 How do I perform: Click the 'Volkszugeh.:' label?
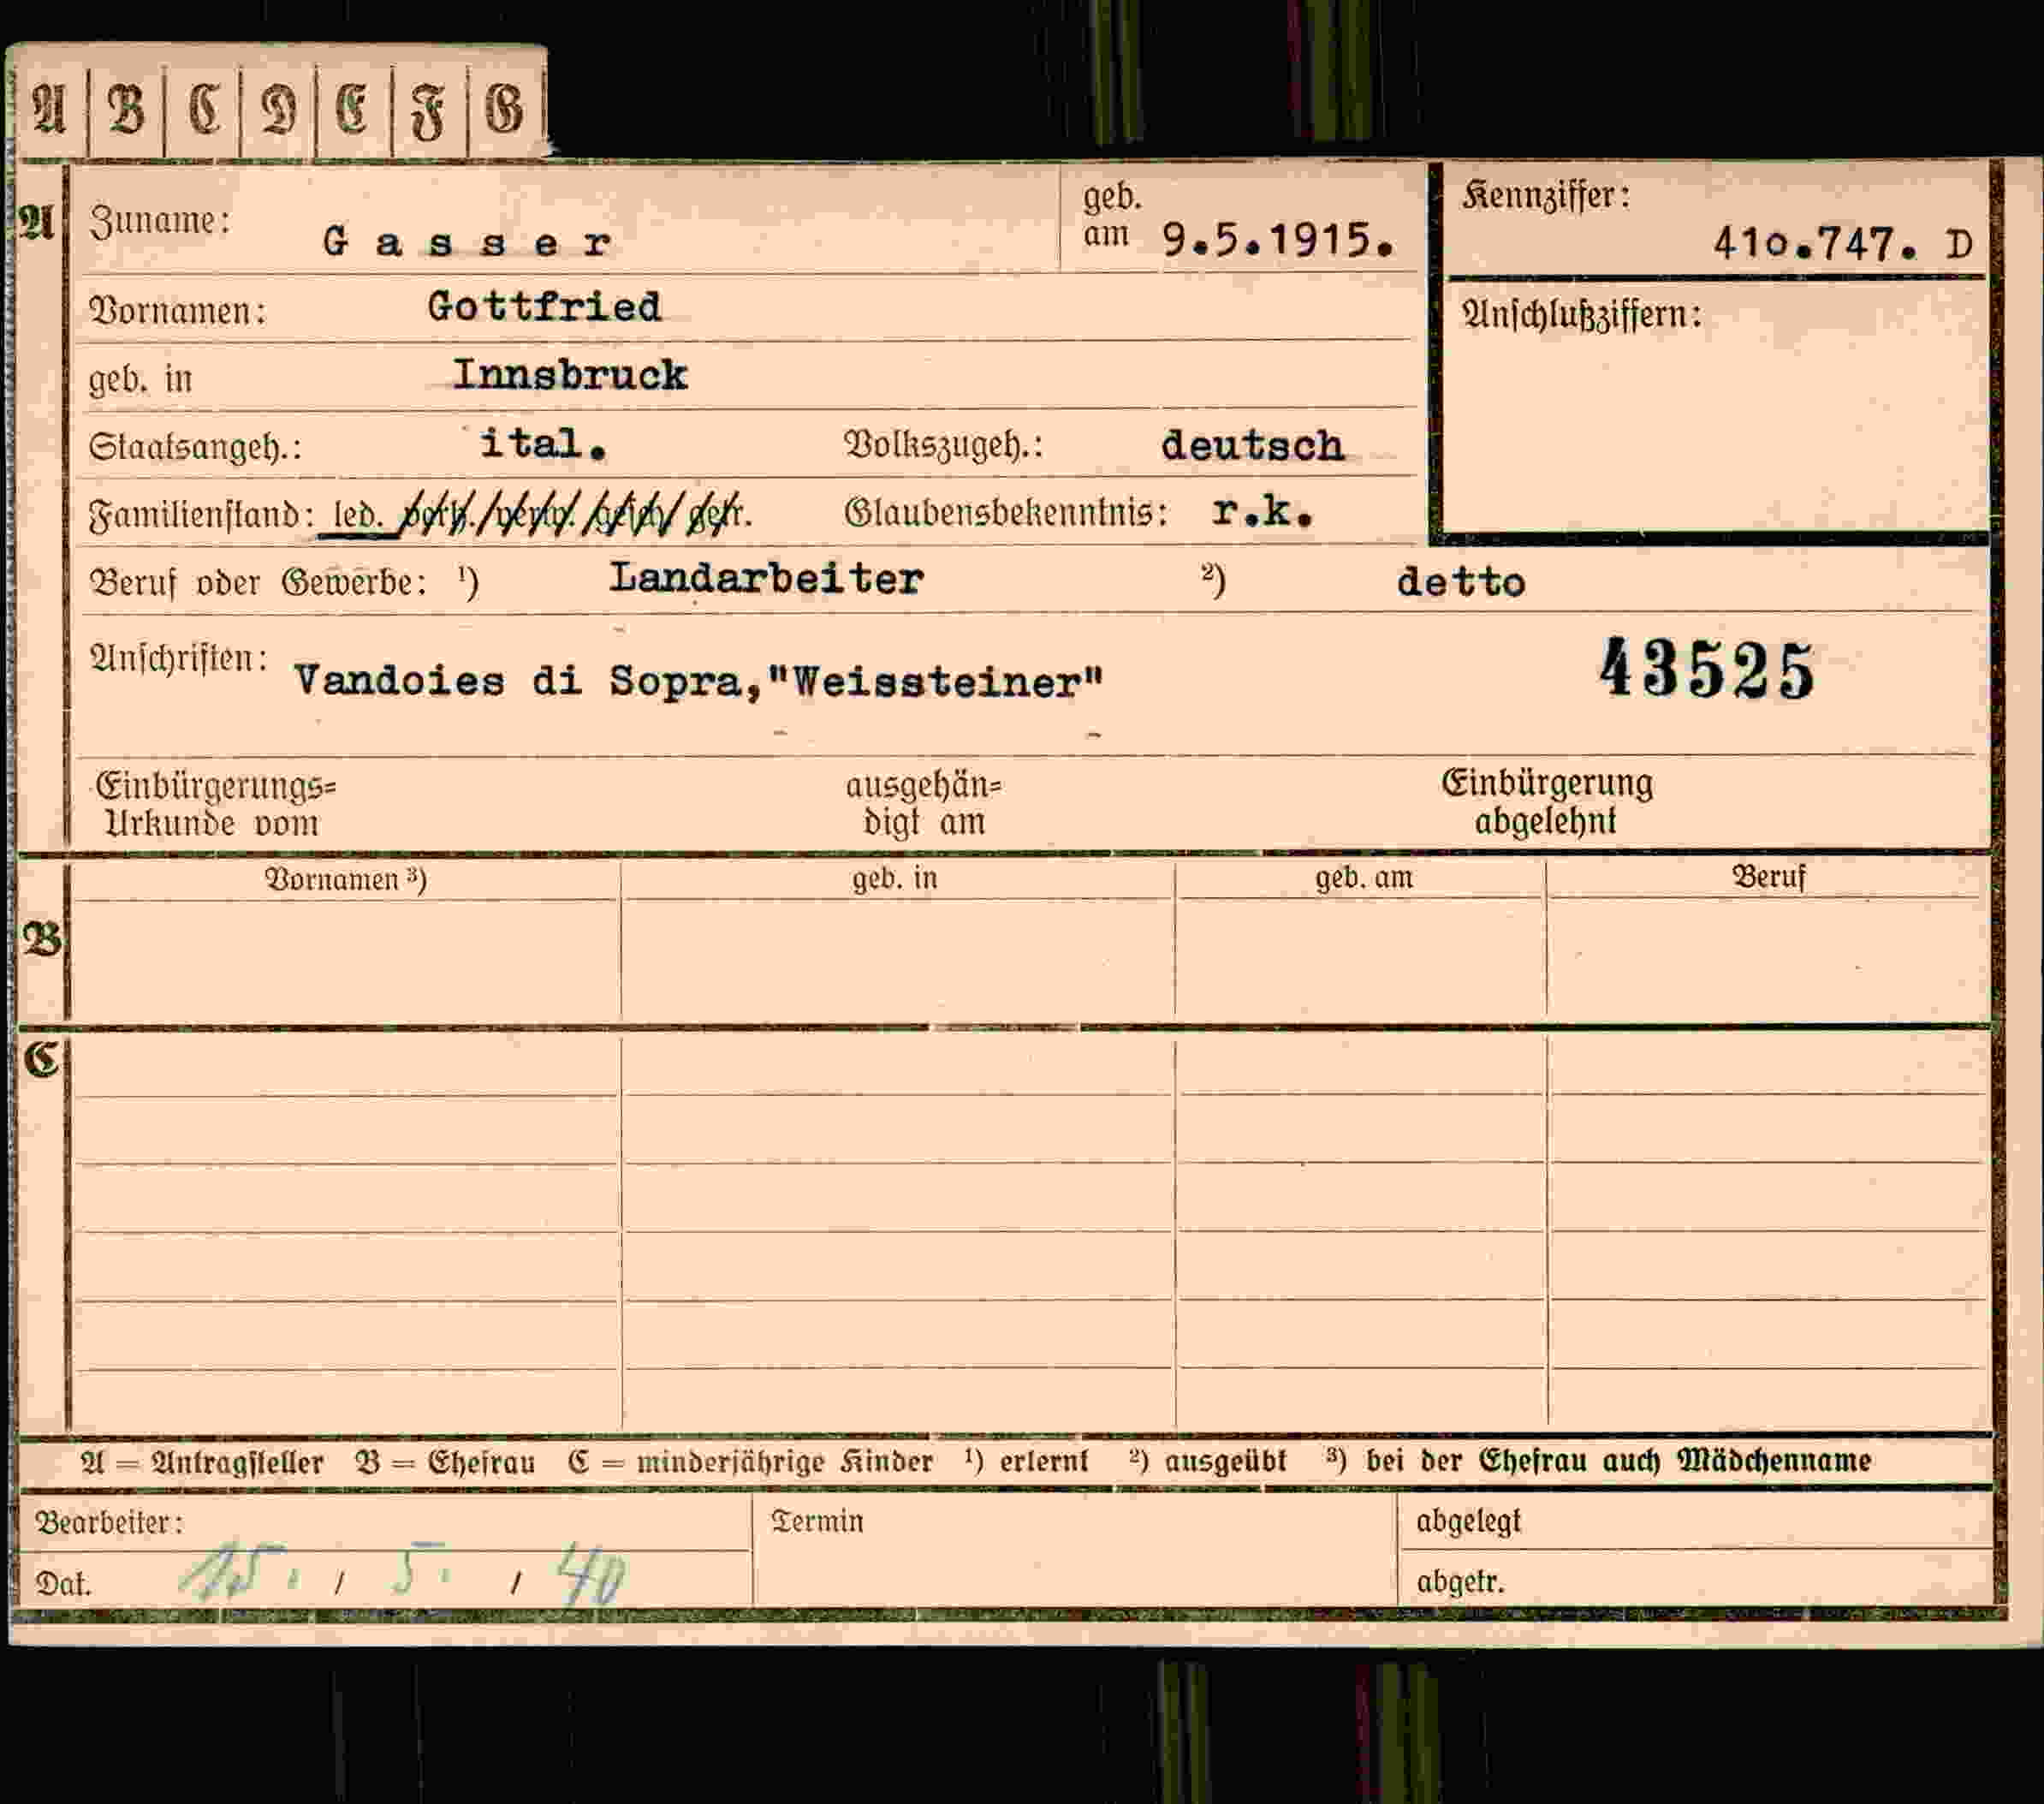click(944, 444)
